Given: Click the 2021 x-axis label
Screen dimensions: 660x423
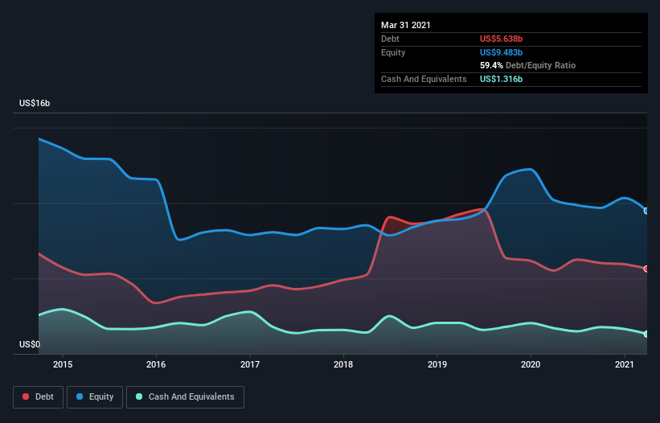Looking at the screenshot, I should (624, 364).
